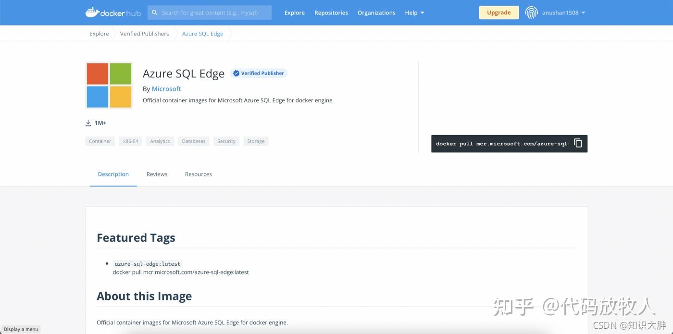
Task: Copy the docker pull command
Action: pyautogui.click(x=577, y=143)
